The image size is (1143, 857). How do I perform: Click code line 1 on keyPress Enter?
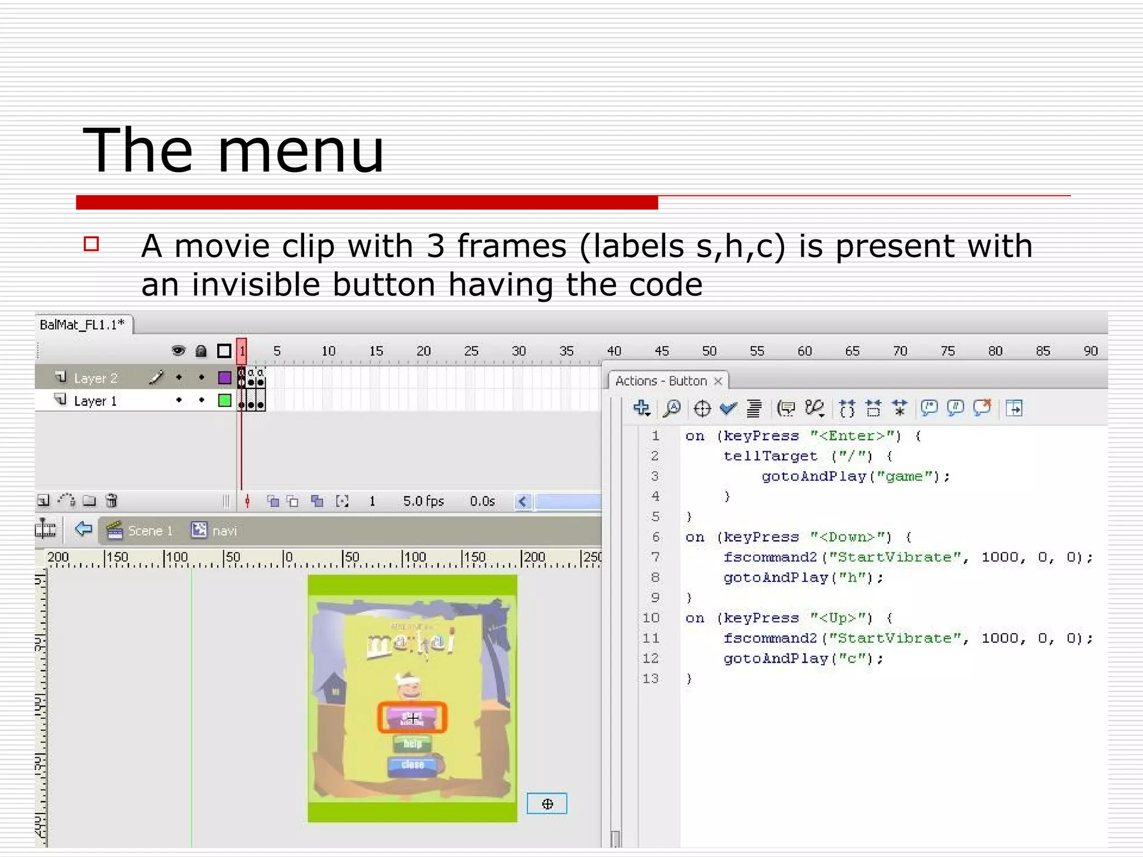pyautogui.click(x=803, y=436)
